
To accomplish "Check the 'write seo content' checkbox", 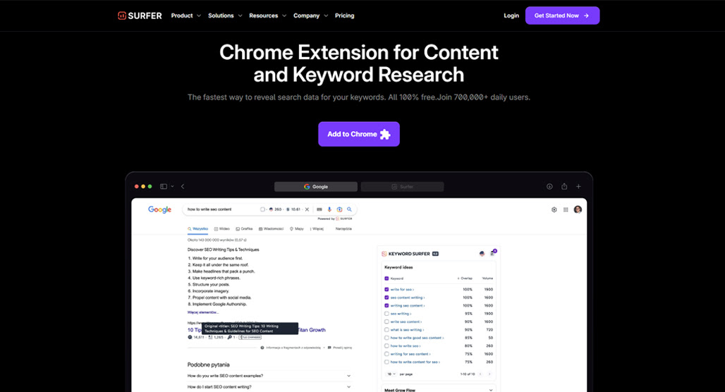I will (x=386, y=321).
